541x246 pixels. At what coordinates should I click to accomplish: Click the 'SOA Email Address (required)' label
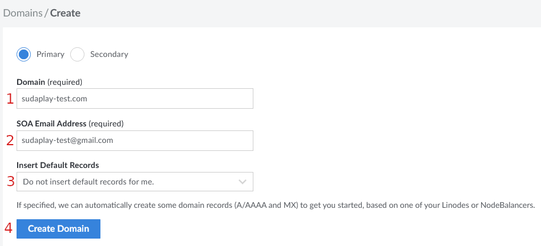(x=70, y=124)
